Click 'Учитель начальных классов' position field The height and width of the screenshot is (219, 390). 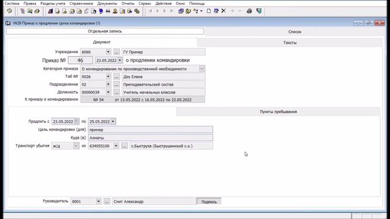click(x=163, y=92)
